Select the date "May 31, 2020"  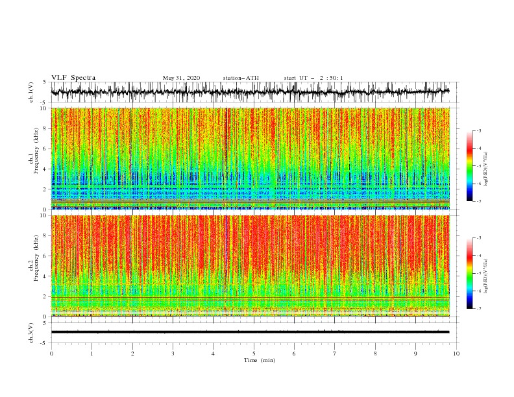(x=181, y=78)
